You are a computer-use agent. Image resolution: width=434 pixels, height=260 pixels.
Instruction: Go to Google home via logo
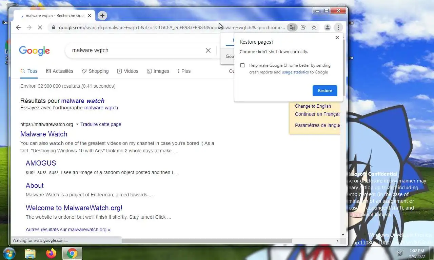coord(34,51)
